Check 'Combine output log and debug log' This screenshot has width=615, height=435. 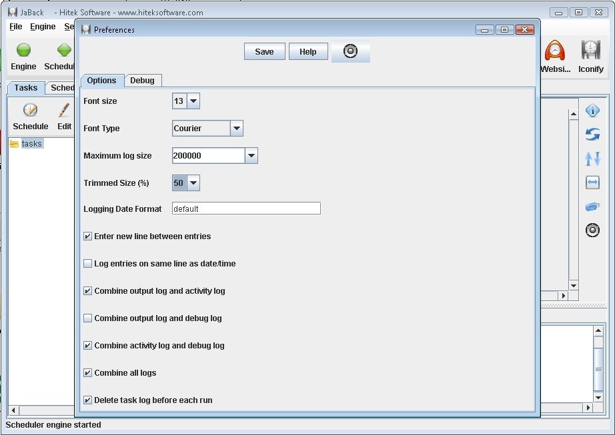coord(88,318)
